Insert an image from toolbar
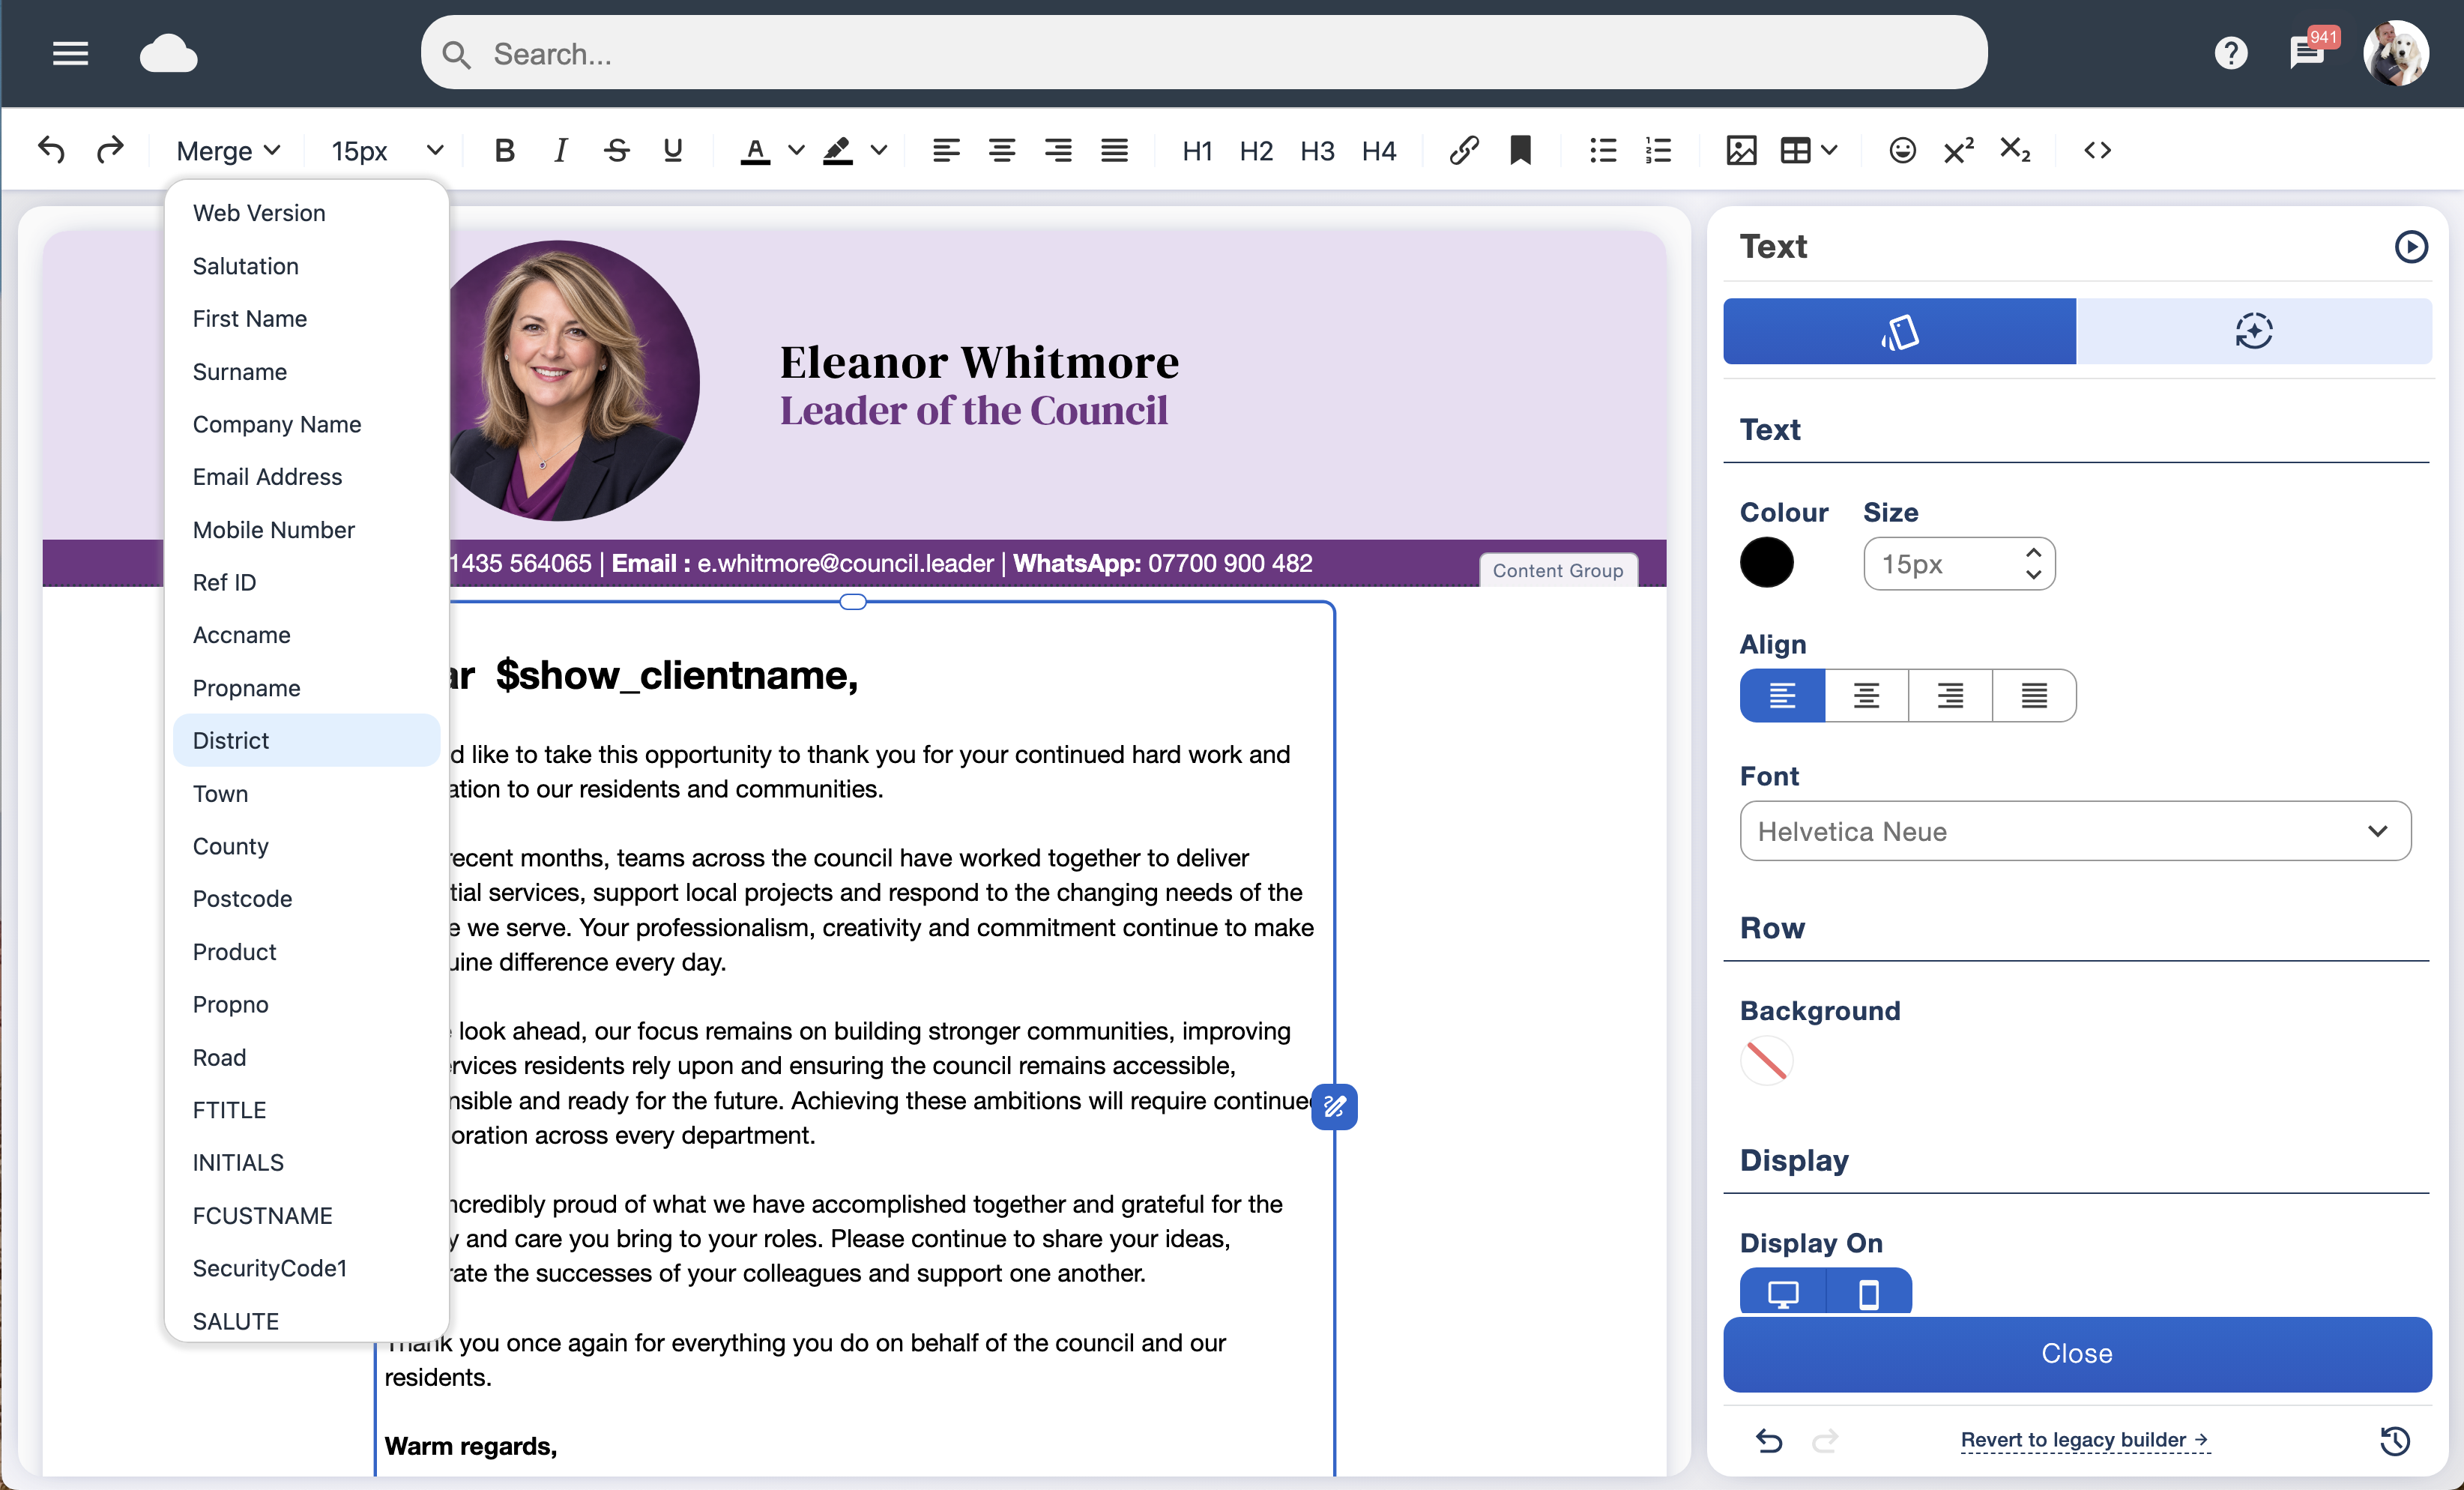This screenshot has height=1490, width=2464. [1741, 150]
